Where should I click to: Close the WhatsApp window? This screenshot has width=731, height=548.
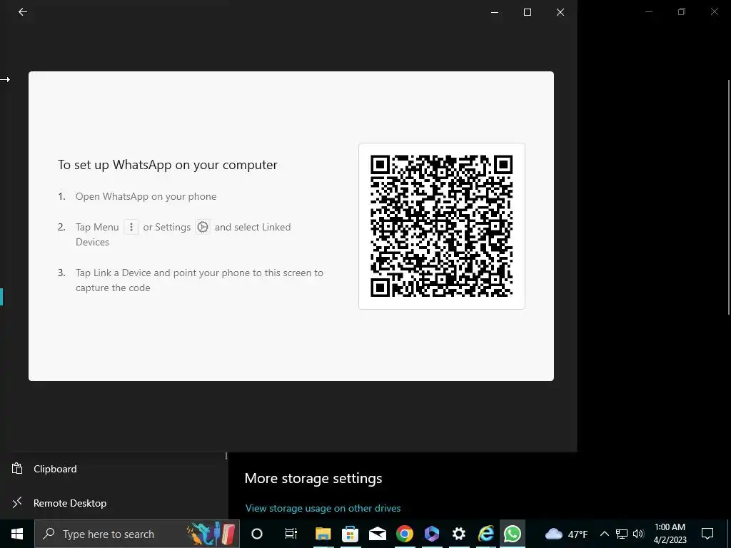tap(560, 12)
